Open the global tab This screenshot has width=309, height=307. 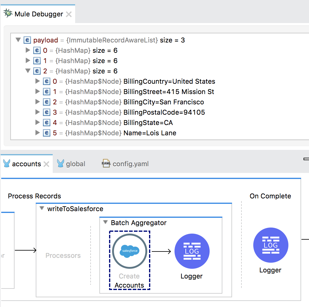coord(75,164)
